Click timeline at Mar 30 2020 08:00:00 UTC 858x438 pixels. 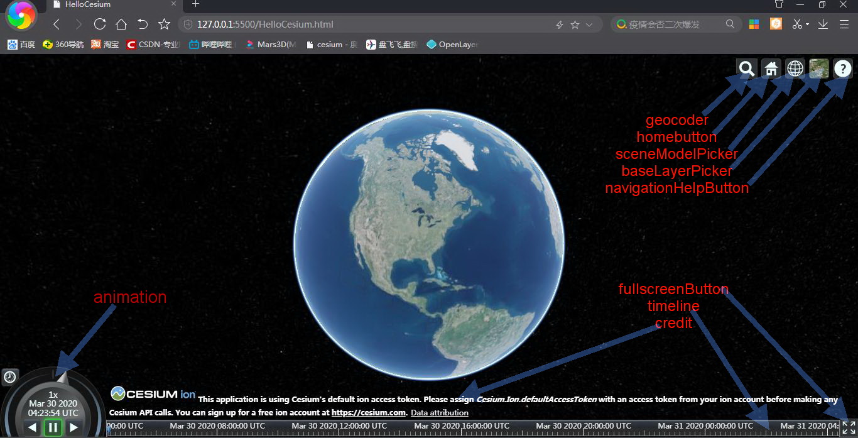pyautogui.click(x=217, y=426)
